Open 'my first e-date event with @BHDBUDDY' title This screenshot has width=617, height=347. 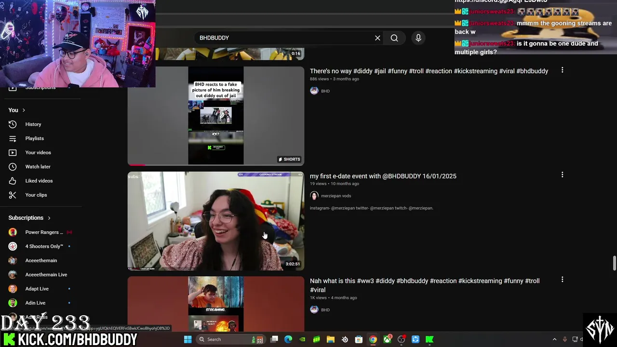(x=383, y=176)
